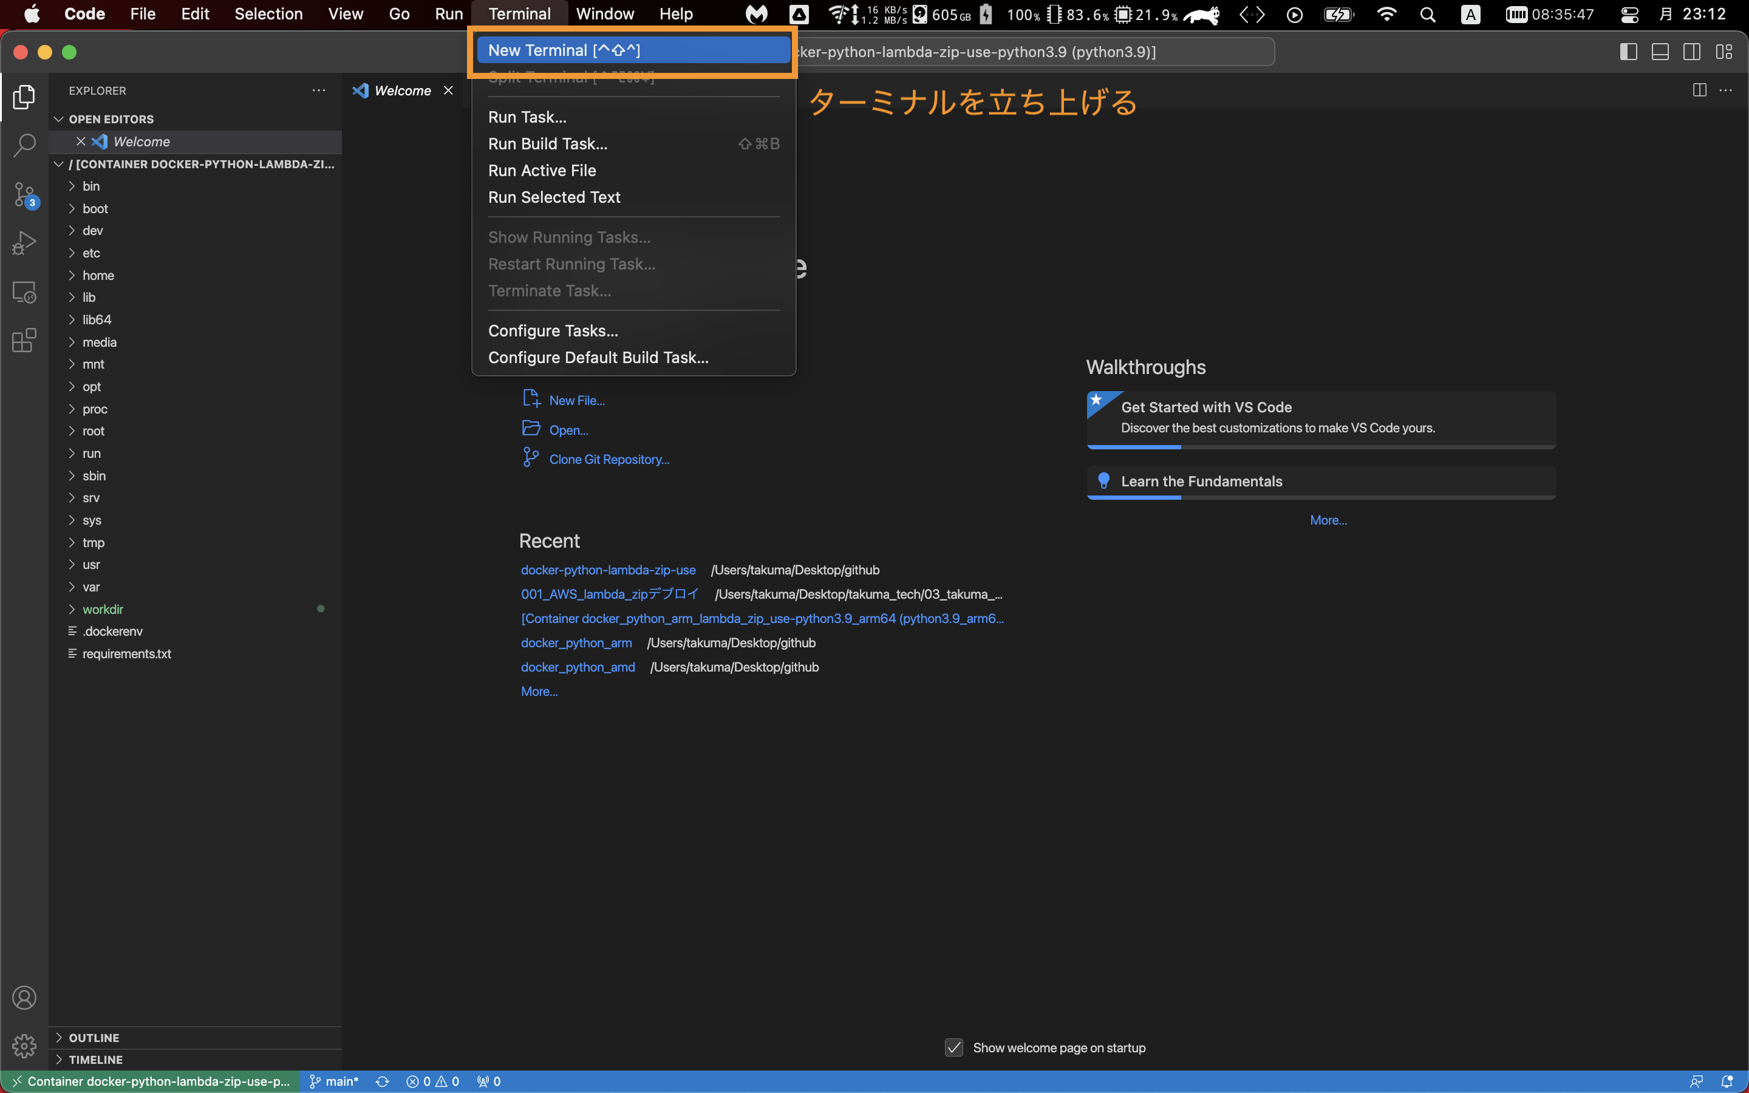1749x1093 pixels.
Task: Open the Run and Debug view
Action: pyautogui.click(x=24, y=243)
